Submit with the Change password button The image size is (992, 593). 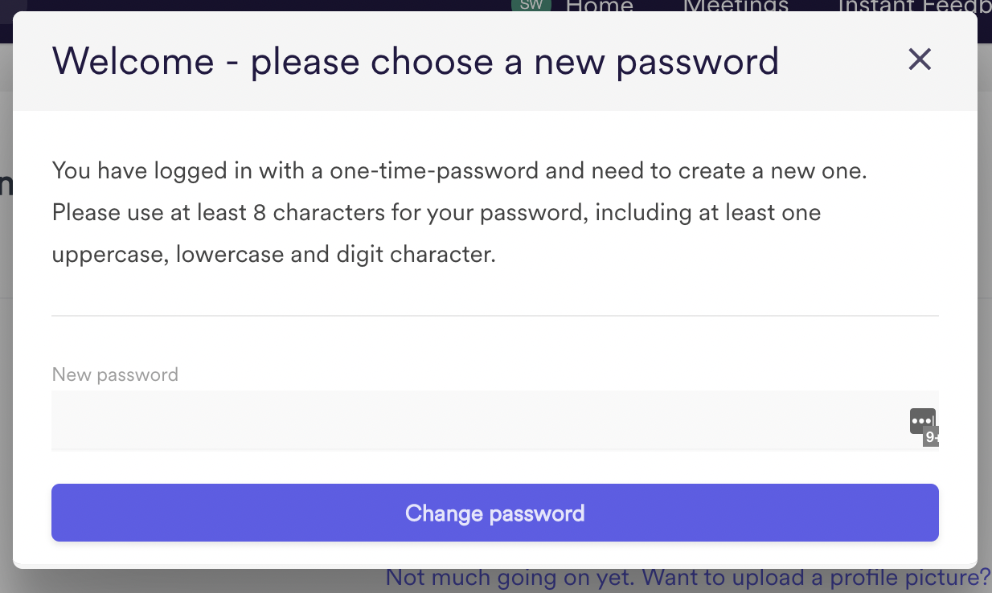point(495,513)
